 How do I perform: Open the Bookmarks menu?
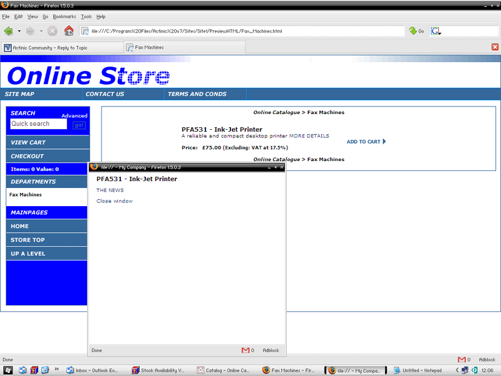[x=63, y=16]
